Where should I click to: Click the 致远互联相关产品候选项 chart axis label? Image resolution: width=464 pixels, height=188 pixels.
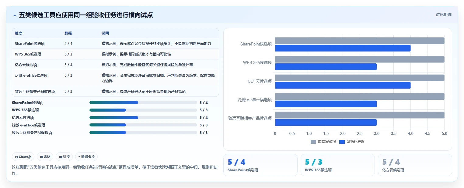pos(250,118)
